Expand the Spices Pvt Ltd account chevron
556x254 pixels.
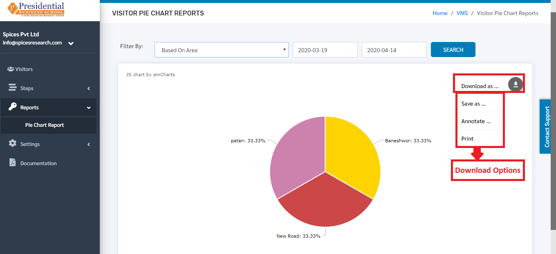click(71, 43)
